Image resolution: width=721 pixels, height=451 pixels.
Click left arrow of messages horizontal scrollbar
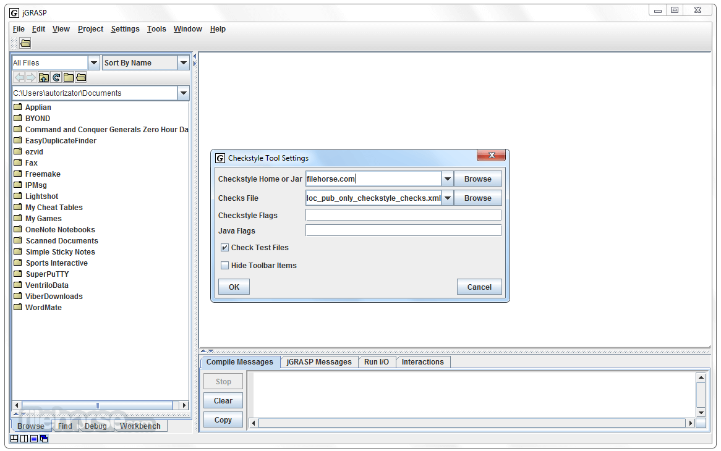pos(254,423)
